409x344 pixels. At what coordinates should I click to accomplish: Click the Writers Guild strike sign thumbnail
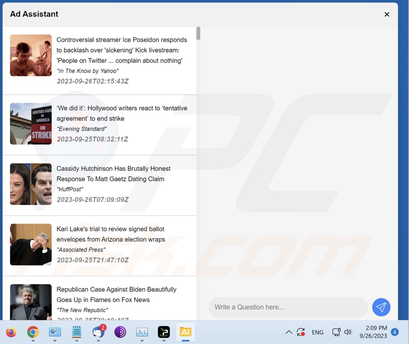click(x=31, y=124)
